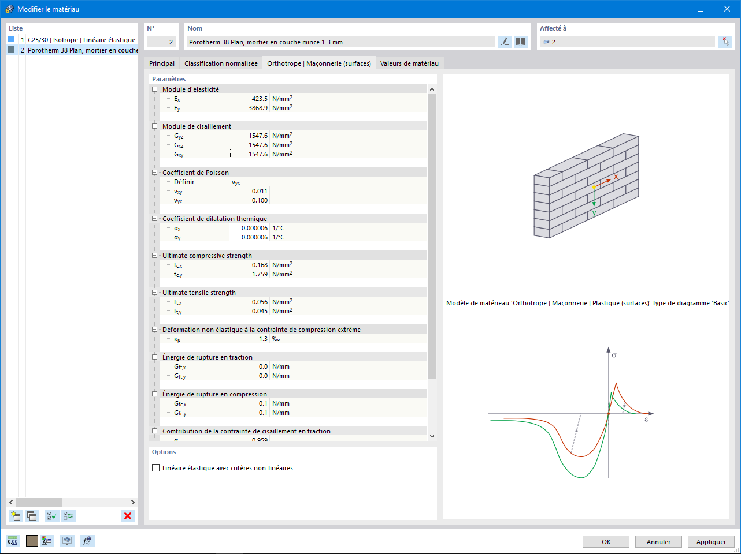Image resolution: width=741 pixels, height=554 pixels.
Task: Click the fc,y value 1.759
Action: pos(249,274)
